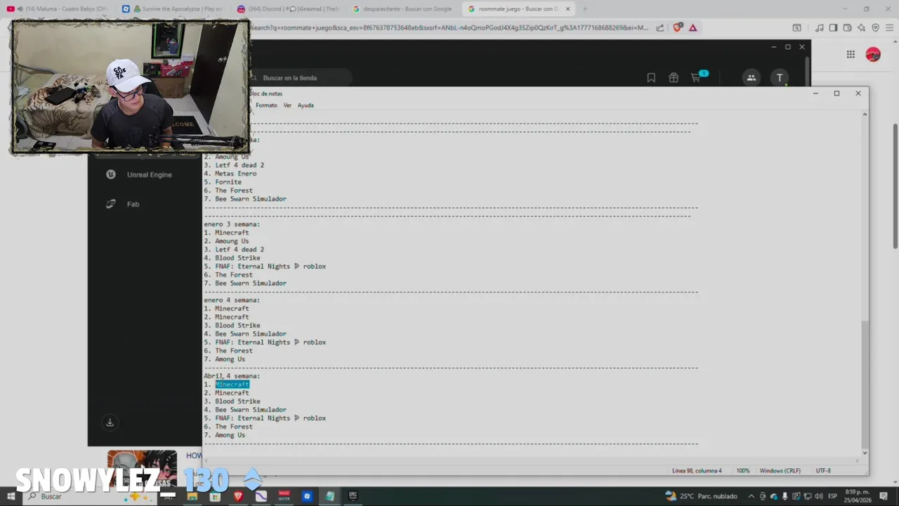Click the '5. Fornite' line in Notepad
Screen dimensions: 899x506
tap(223, 182)
